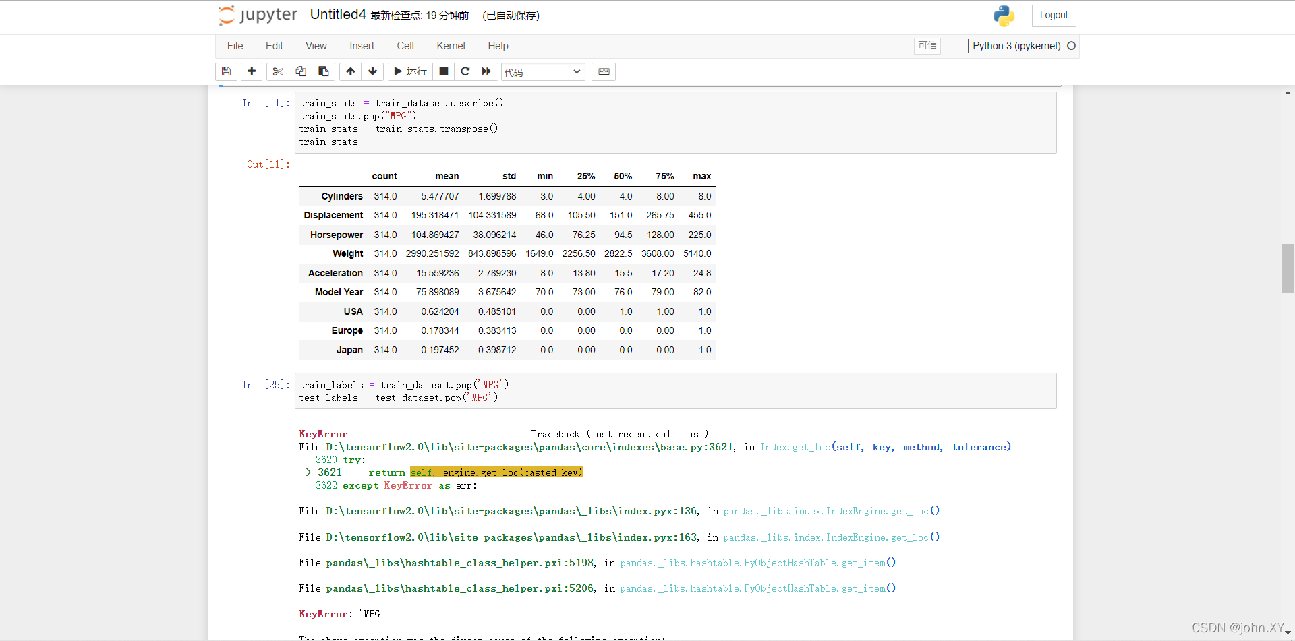The width and height of the screenshot is (1295, 641).
Task: Click the Logout button
Action: [1054, 16]
